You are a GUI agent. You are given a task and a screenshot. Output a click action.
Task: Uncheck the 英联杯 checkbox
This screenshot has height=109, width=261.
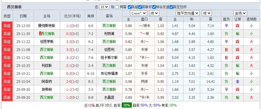tap(140, 7)
